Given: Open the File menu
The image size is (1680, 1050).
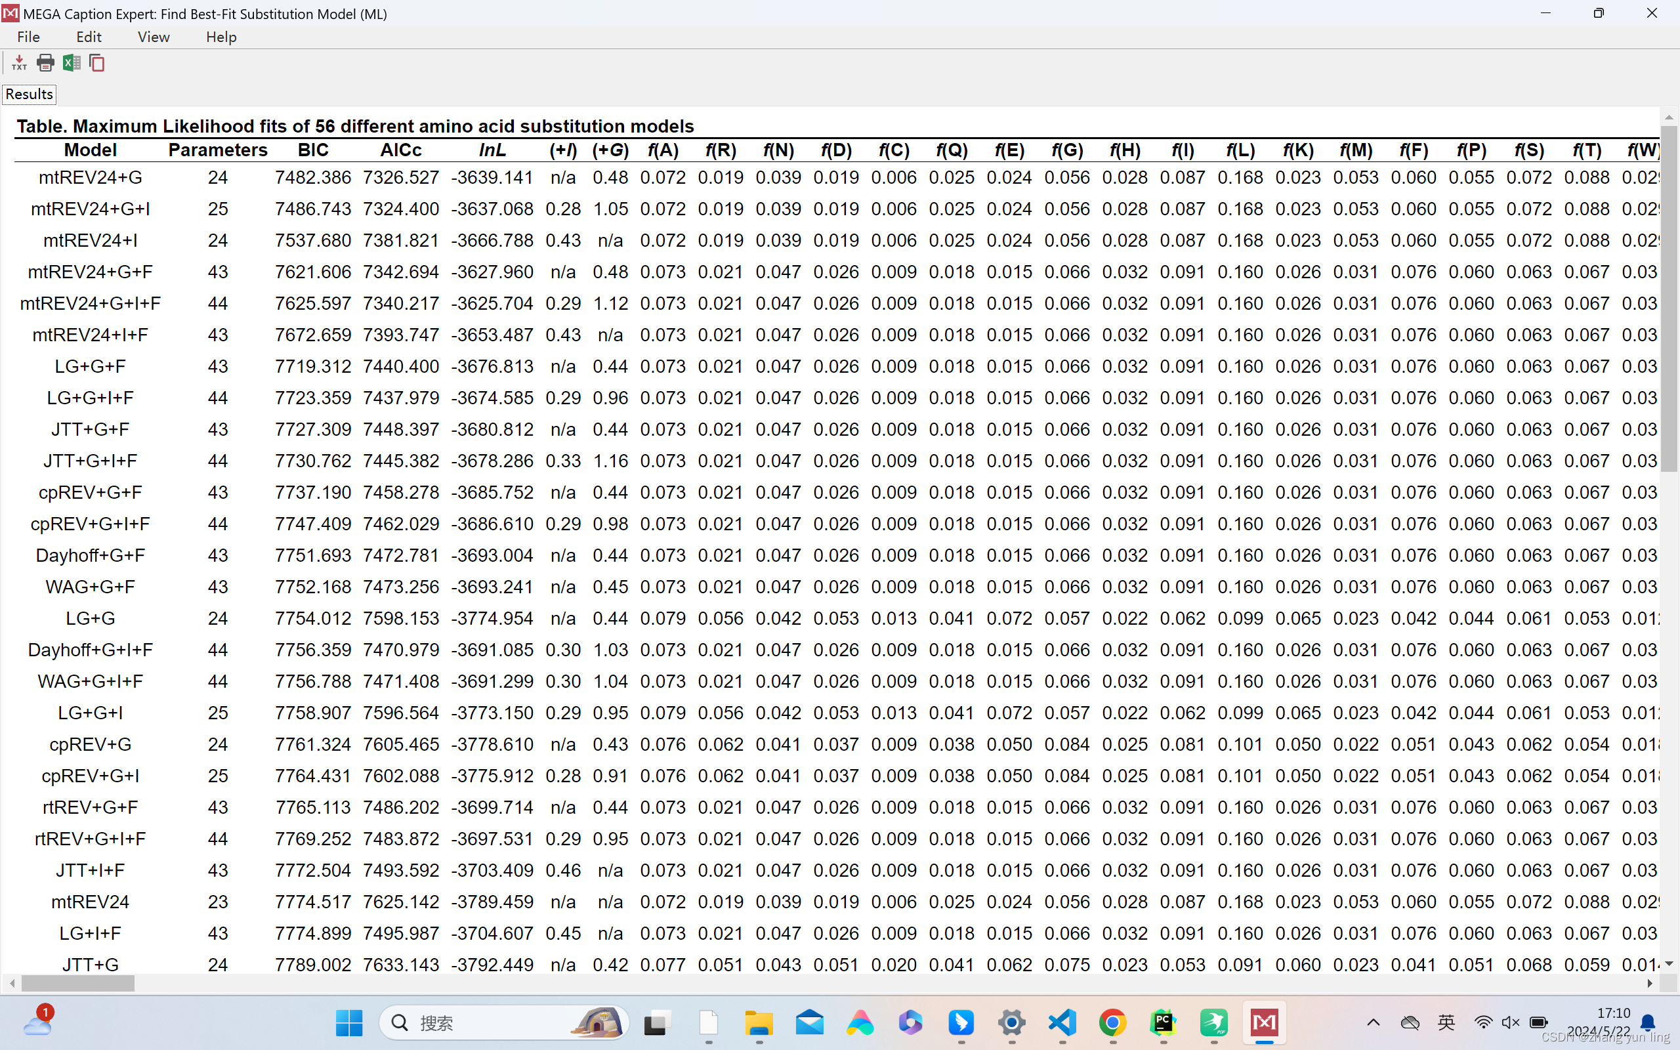Looking at the screenshot, I should (x=28, y=37).
